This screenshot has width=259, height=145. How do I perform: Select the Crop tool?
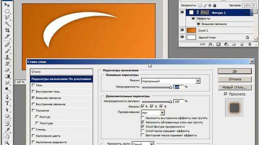coord(7,30)
